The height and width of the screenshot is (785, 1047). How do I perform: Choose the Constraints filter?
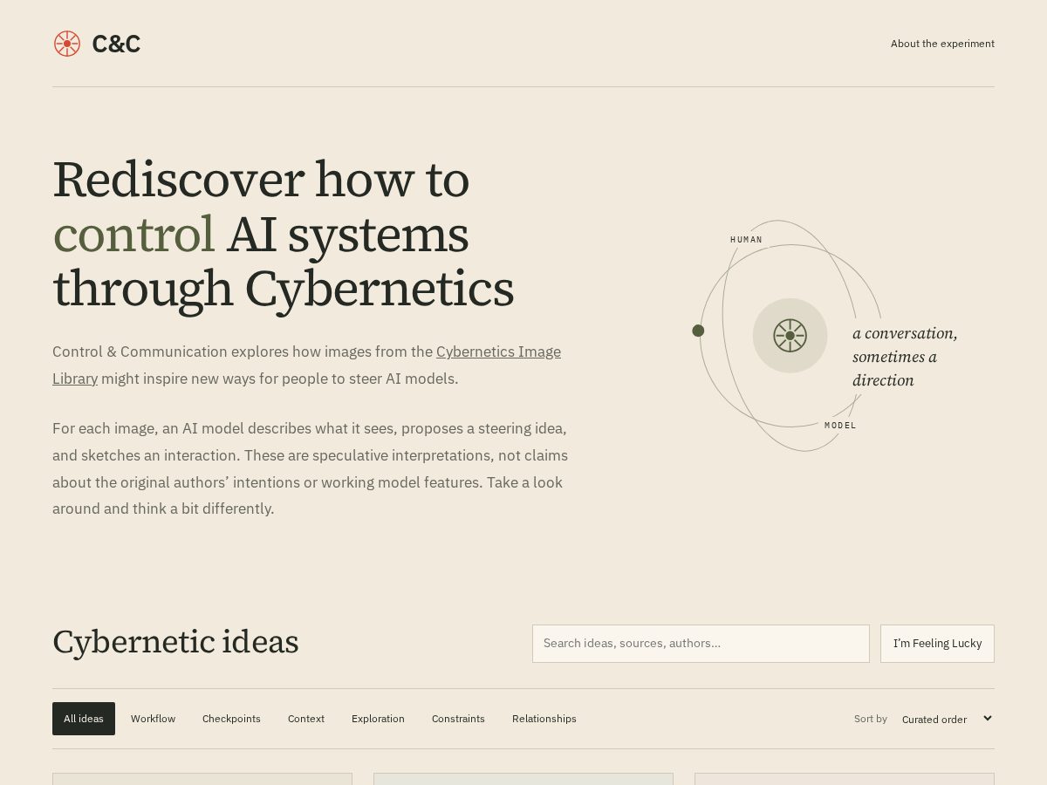pos(458,719)
